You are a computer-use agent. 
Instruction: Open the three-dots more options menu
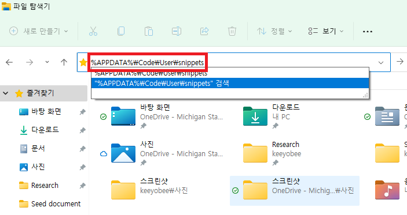368,32
